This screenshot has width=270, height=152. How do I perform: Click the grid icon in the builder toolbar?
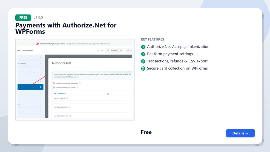(x=102, y=50)
